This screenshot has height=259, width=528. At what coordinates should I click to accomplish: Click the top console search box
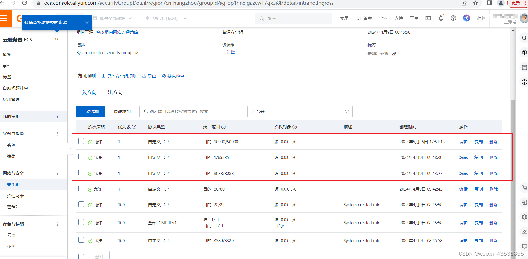click(x=294, y=18)
